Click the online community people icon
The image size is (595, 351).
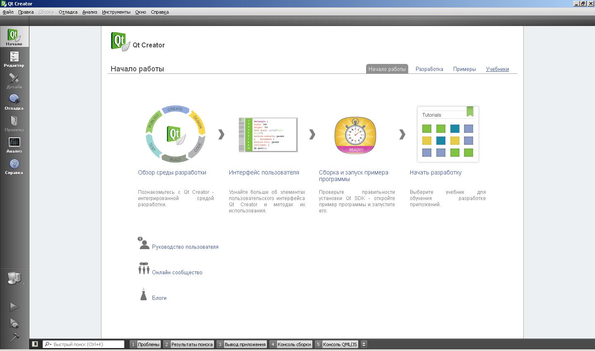(144, 268)
